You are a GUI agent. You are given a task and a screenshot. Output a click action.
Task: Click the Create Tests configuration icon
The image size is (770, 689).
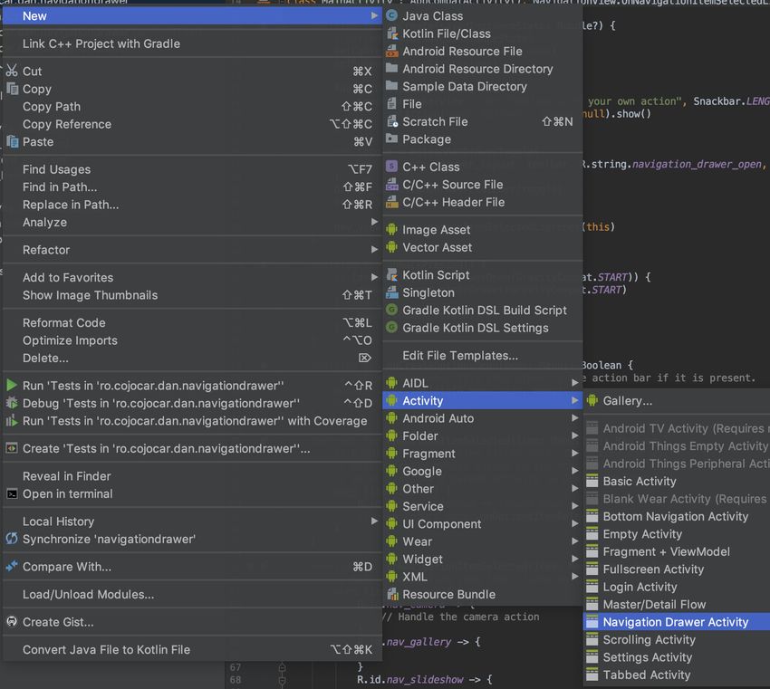point(12,448)
